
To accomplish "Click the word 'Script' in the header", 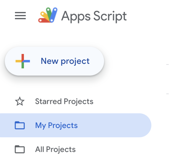I will (x=110, y=16).
